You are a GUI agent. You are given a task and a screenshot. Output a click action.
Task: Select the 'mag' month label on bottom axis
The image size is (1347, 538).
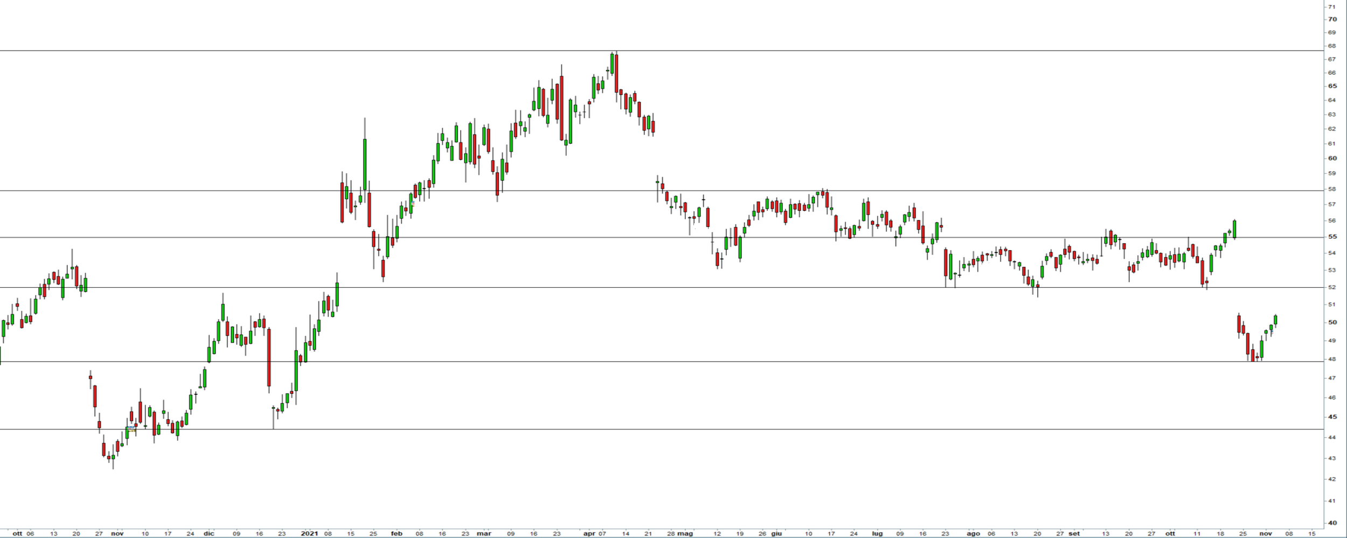point(685,534)
